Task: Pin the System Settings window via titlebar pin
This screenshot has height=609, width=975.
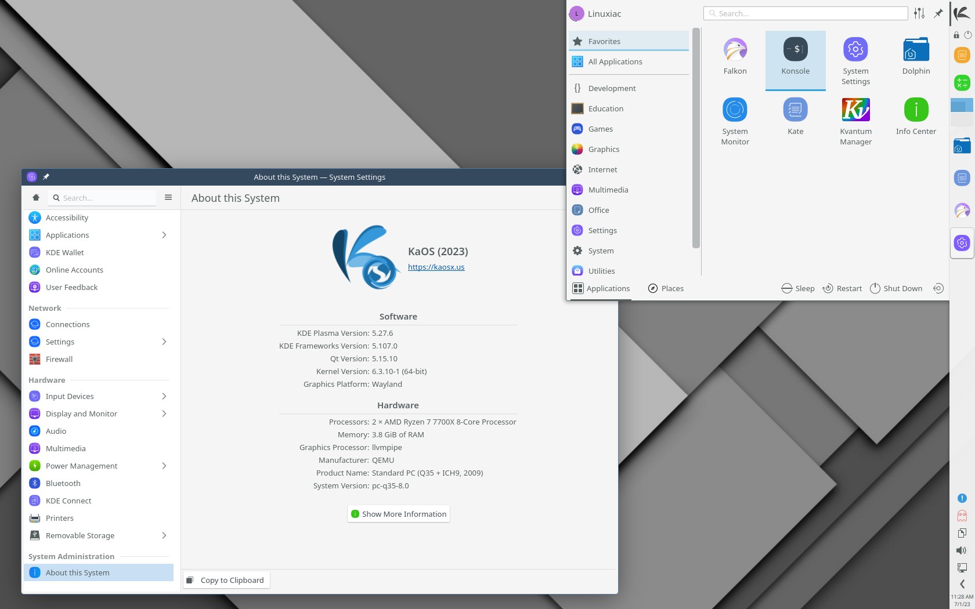Action: [x=46, y=177]
